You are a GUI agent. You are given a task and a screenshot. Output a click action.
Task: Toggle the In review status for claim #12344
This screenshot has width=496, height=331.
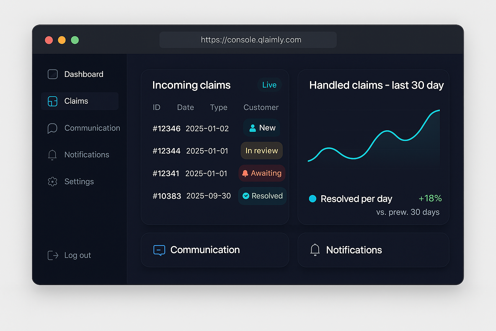coord(262,151)
